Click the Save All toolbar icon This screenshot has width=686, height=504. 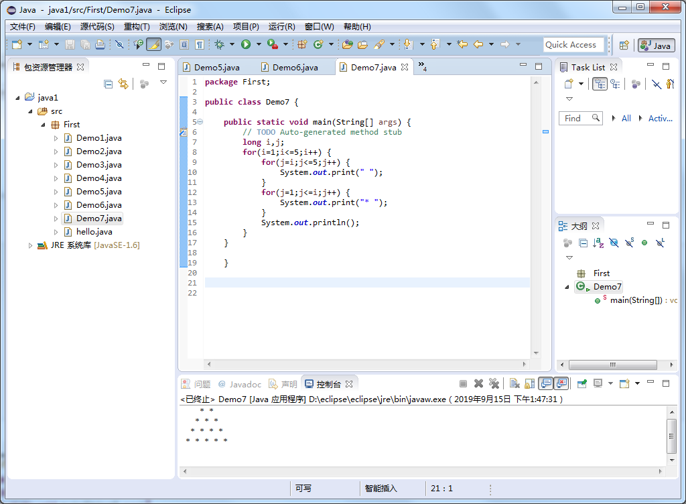click(85, 44)
